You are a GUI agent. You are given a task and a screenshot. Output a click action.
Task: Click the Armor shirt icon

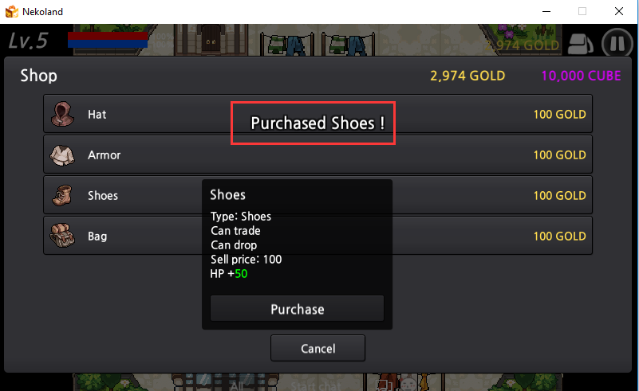tap(61, 154)
